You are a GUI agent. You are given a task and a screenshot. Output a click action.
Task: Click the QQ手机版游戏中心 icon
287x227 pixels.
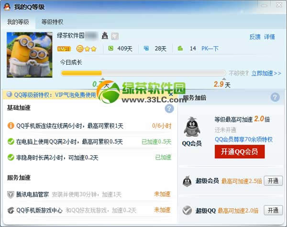click(x=11, y=210)
